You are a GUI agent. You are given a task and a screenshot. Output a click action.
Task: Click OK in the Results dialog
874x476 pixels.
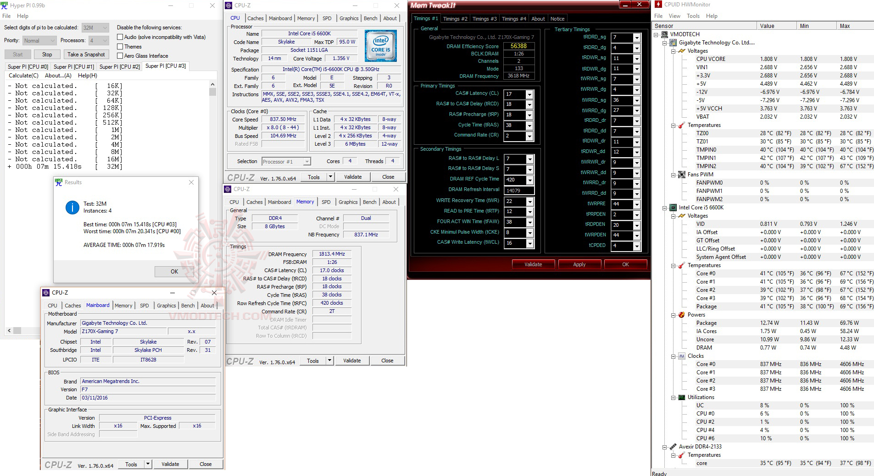[174, 272]
